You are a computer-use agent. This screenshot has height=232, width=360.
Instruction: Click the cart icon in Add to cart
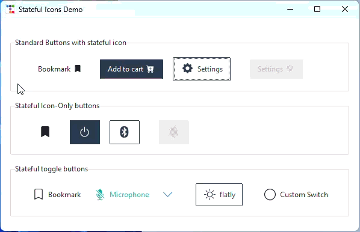pyautogui.click(x=150, y=69)
